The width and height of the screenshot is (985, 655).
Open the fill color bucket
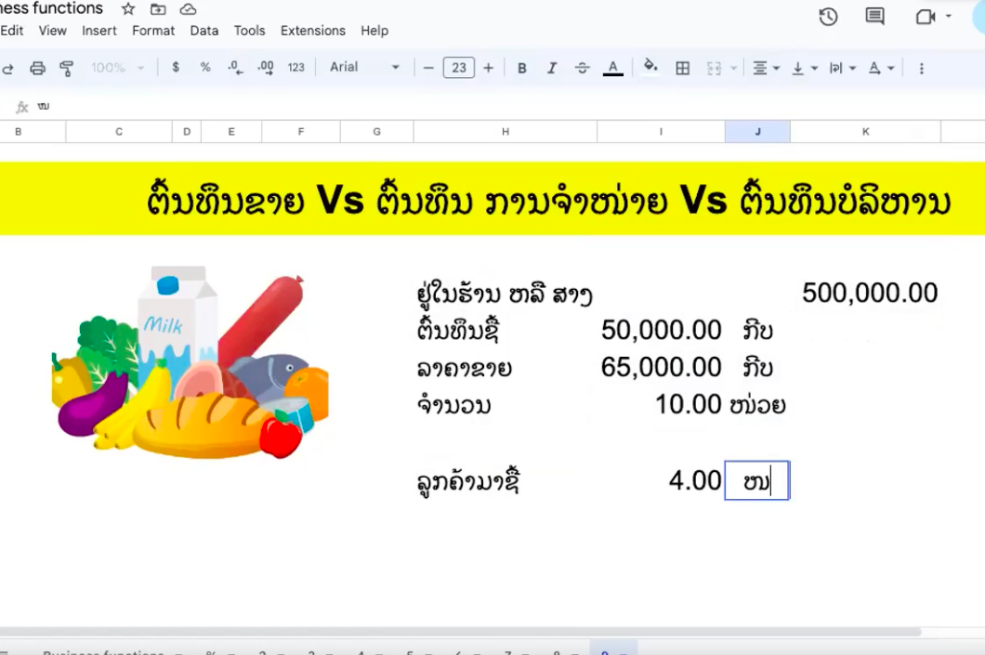click(x=650, y=67)
